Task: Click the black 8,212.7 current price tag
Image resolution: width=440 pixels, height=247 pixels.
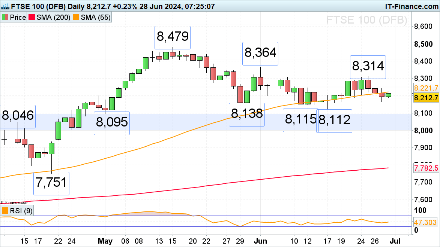Action: coord(426,98)
